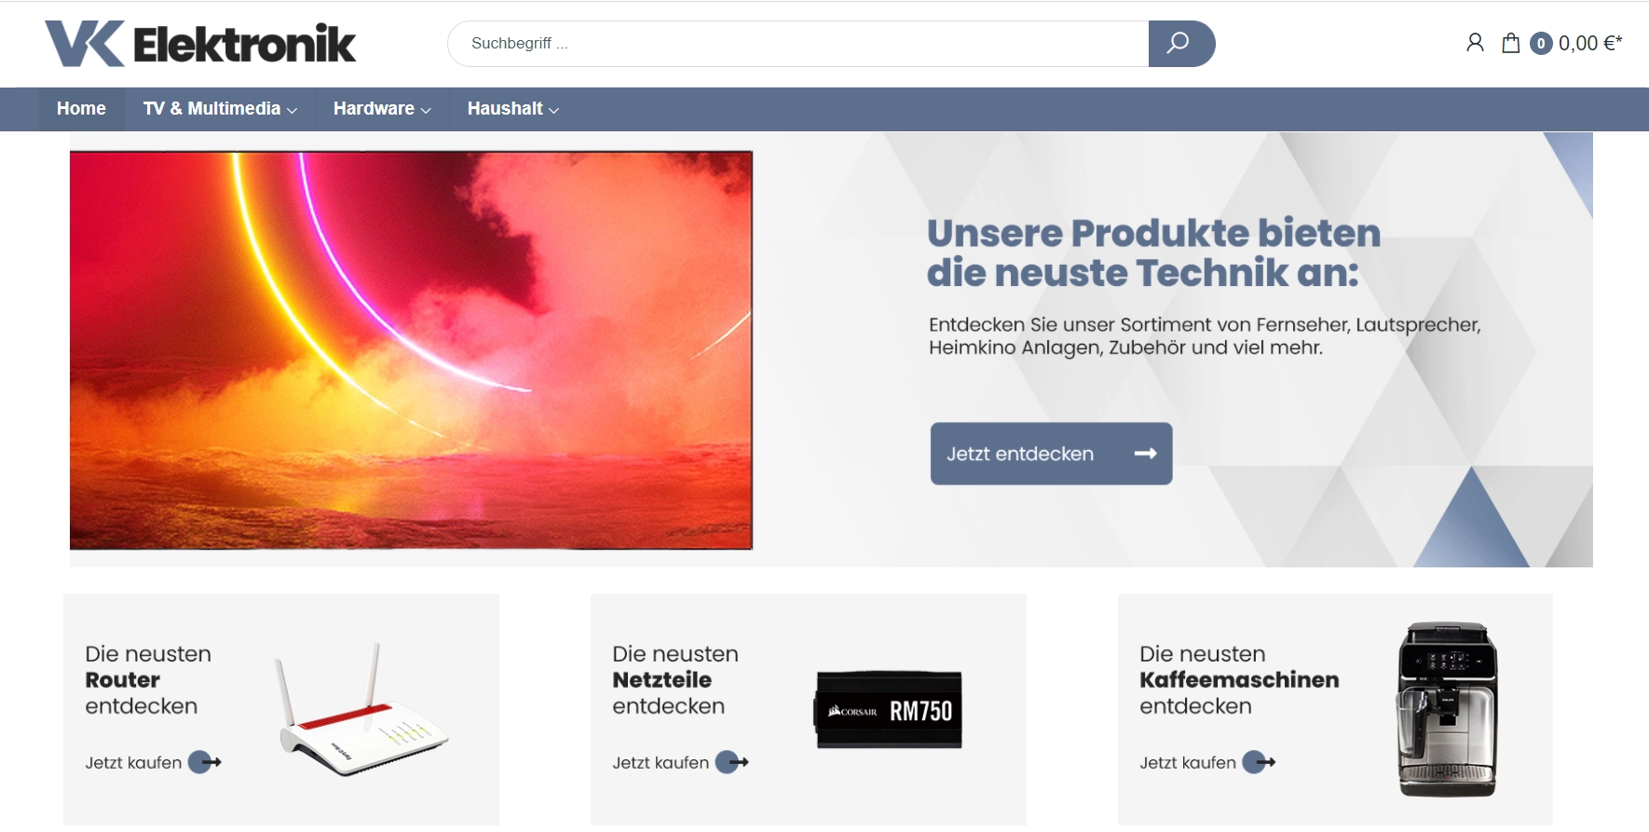Image resolution: width=1649 pixels, height=832 pixels.
Task: Open the Corsair RM750 power supply image
Action: click(x=889, y=709)
